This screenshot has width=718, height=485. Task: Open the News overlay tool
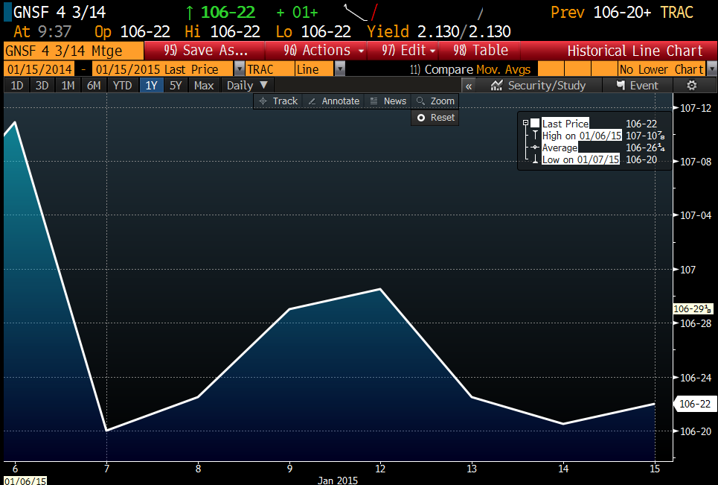pyautogui.click(x=388, y=101)
